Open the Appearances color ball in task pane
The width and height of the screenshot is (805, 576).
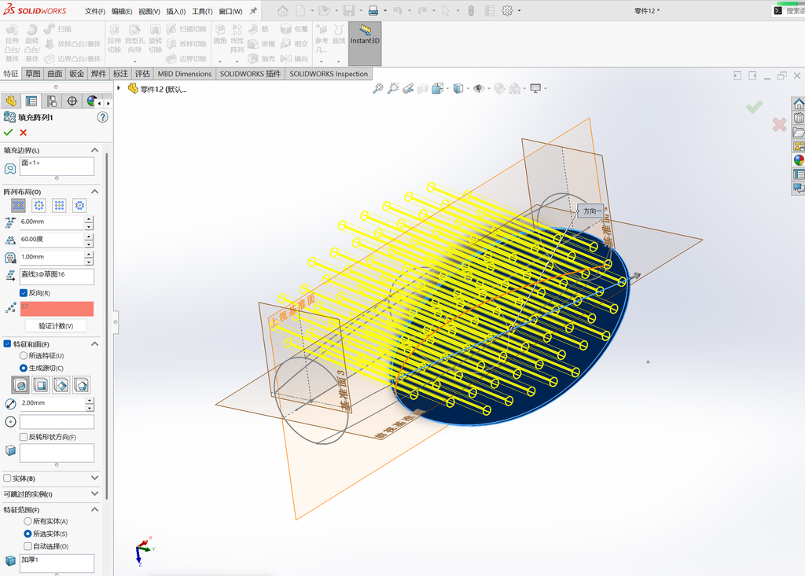tap(799, 160)
